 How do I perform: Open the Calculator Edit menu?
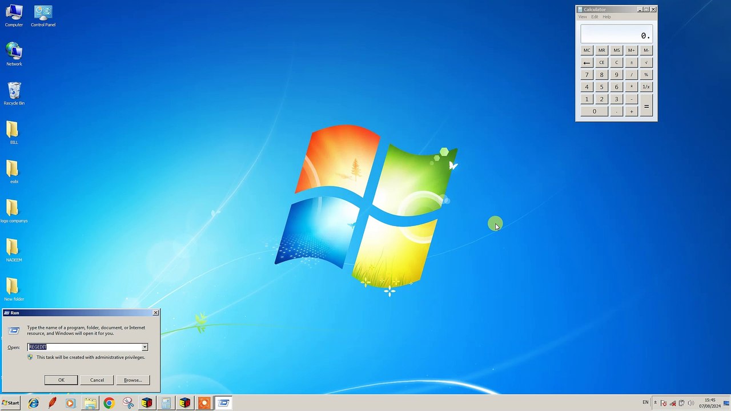click(x=595, y=17)
